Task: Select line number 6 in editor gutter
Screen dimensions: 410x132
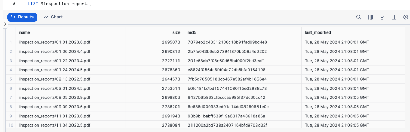Action: click(x=14, y=4)
